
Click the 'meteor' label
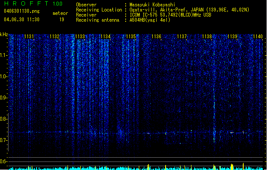pos(60,13)
